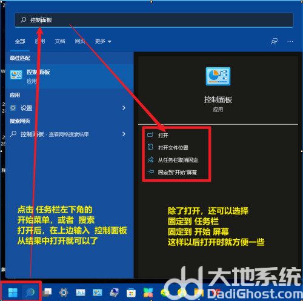303x301 pixels.
Task: Click the 打开文件位置 file location icon
Action: [150, 147]
